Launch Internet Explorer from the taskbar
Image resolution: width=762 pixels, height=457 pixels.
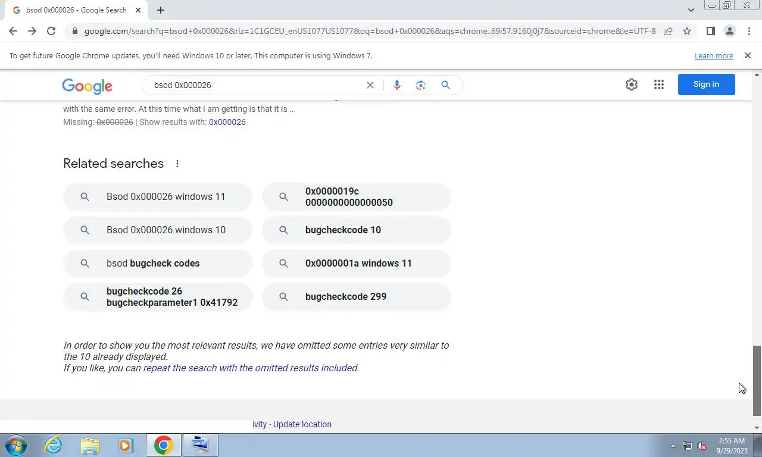click(x=54, y=445)
